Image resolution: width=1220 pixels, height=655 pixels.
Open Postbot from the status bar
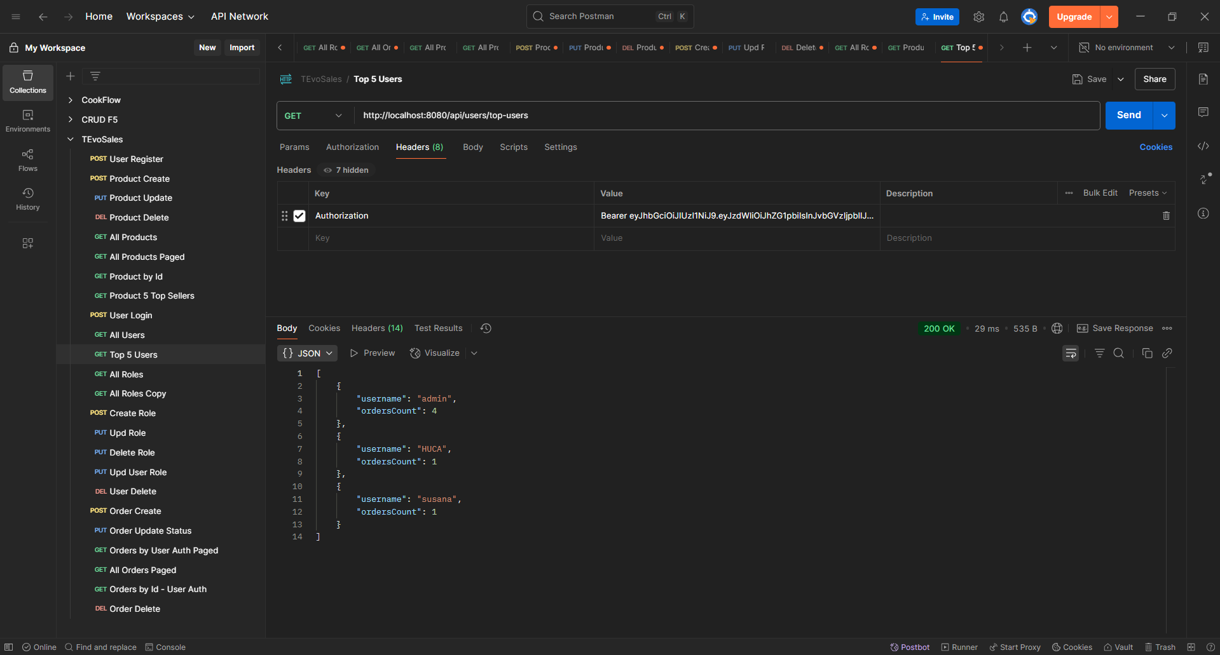click(910, 647)
